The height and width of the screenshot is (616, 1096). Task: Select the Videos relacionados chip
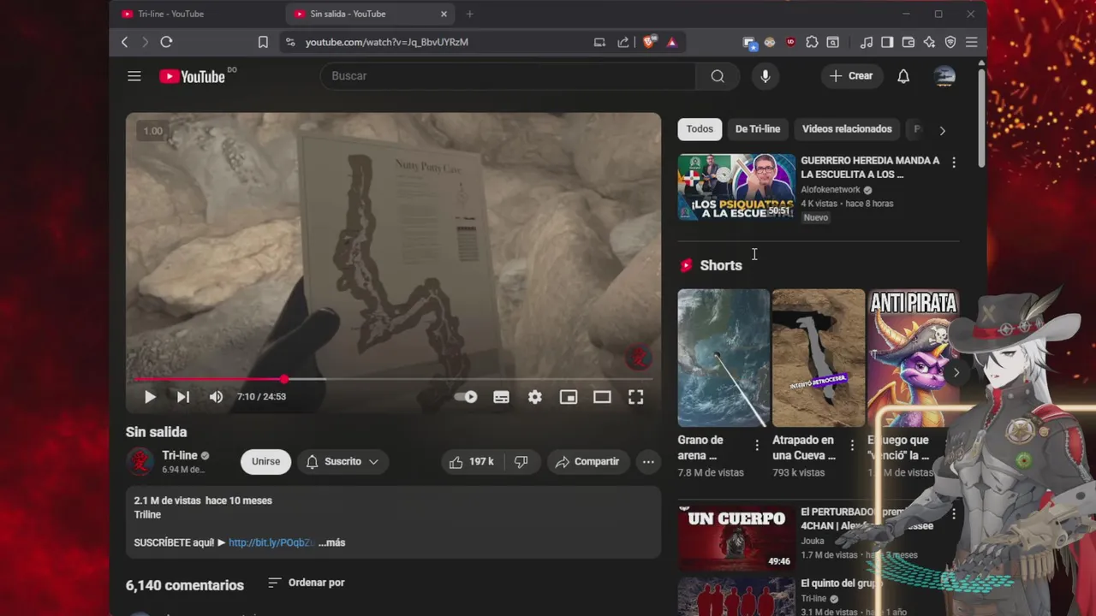(847, 129)
